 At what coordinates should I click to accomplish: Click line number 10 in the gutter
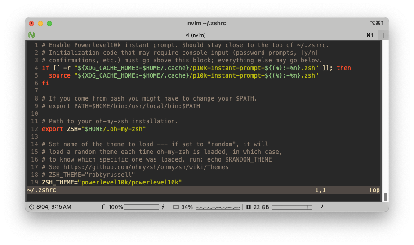[35, 114]
